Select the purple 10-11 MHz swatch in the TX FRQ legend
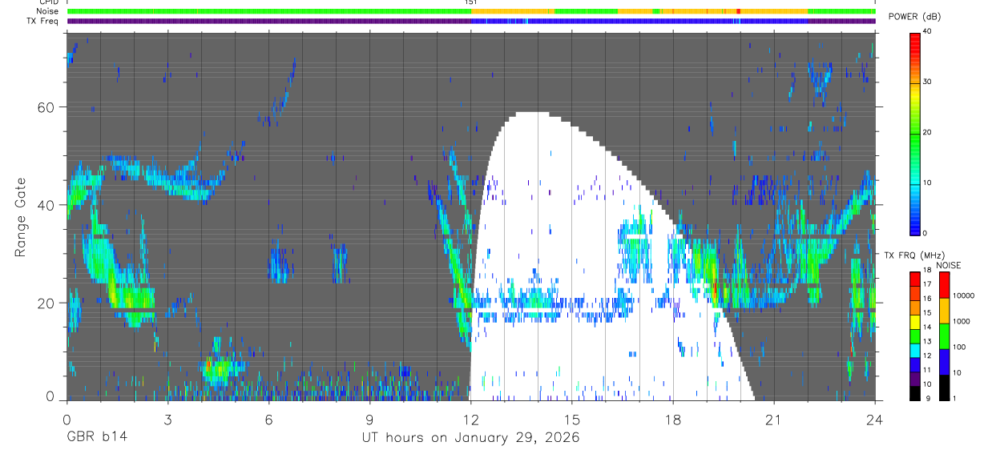Image resolution: width=984 pixels, height=454 pixels. (916, 379)
